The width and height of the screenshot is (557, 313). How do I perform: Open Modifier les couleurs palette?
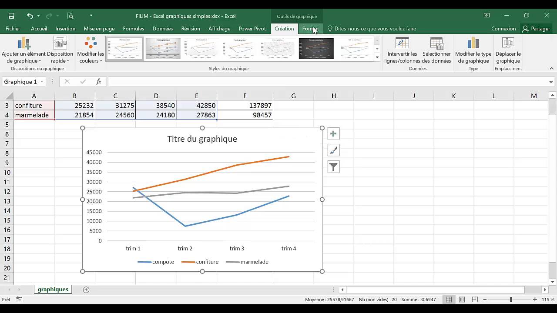(91, 50)
